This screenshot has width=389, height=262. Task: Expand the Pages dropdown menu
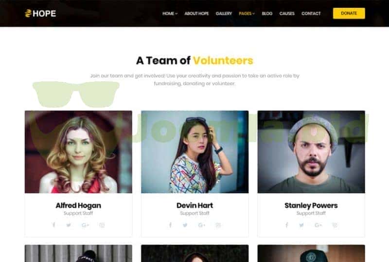[247, 14]
